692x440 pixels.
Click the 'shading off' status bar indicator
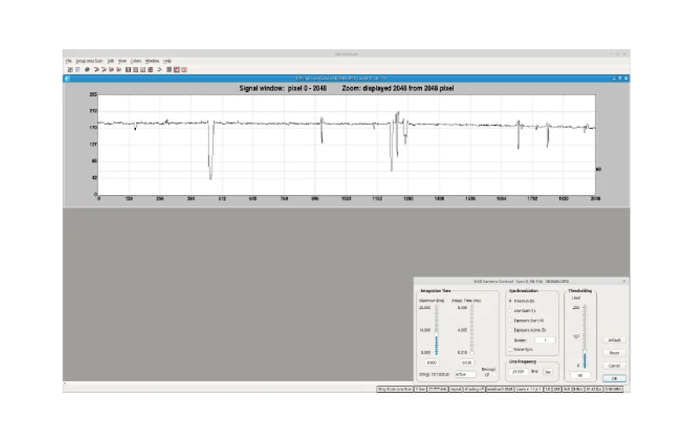coord(474,388)
